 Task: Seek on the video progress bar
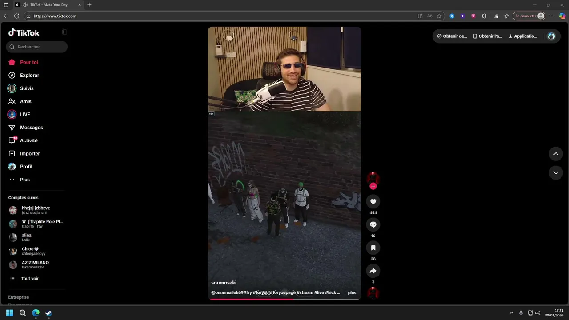pyautogui.click(x=284, y=299)
